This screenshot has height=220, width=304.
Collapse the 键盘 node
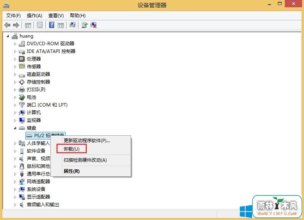pyautogui.click(x=15, y=128)
